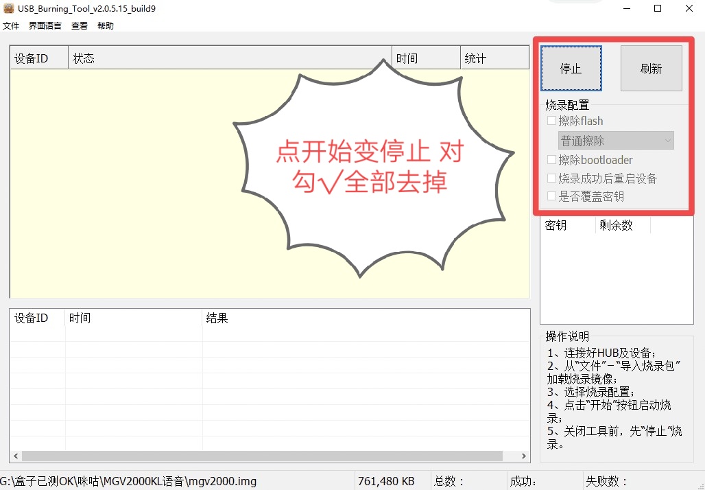The image size is (705, 490).
Task: Click the 状态 column header
Action: (83, 58)
